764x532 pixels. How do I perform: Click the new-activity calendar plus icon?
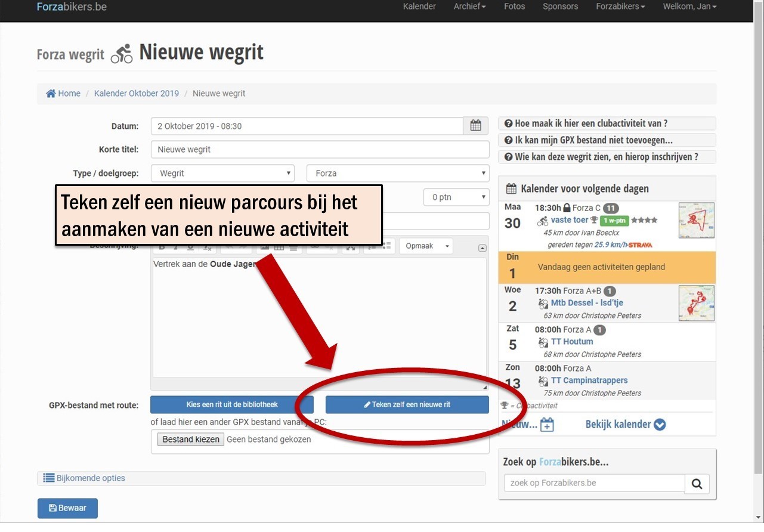pos(547,425)
